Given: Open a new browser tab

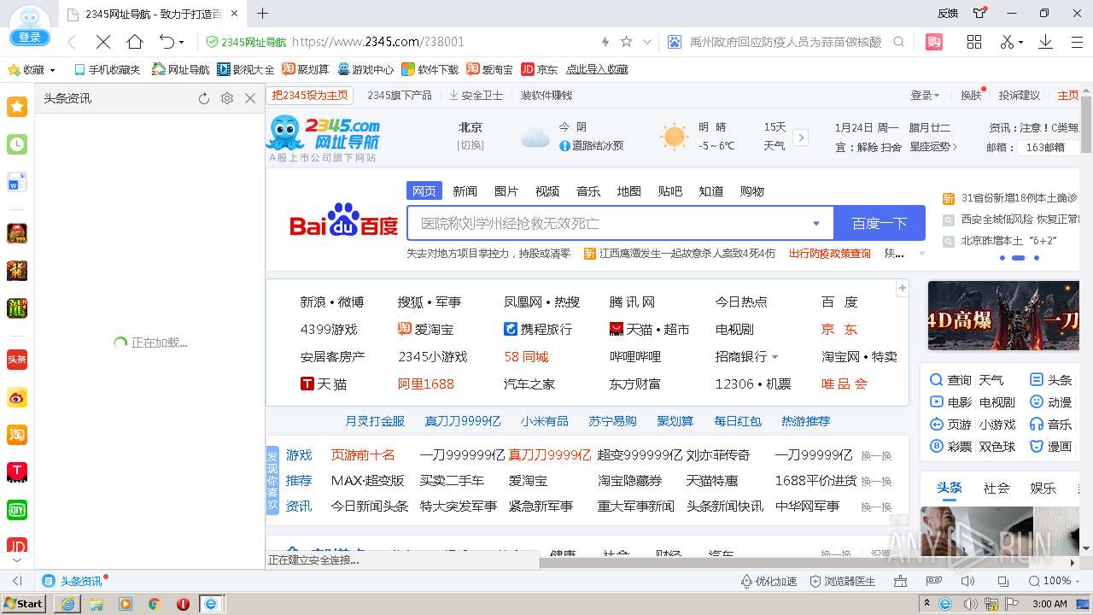Looking at the screenshot, I should [x=262, y=14].
